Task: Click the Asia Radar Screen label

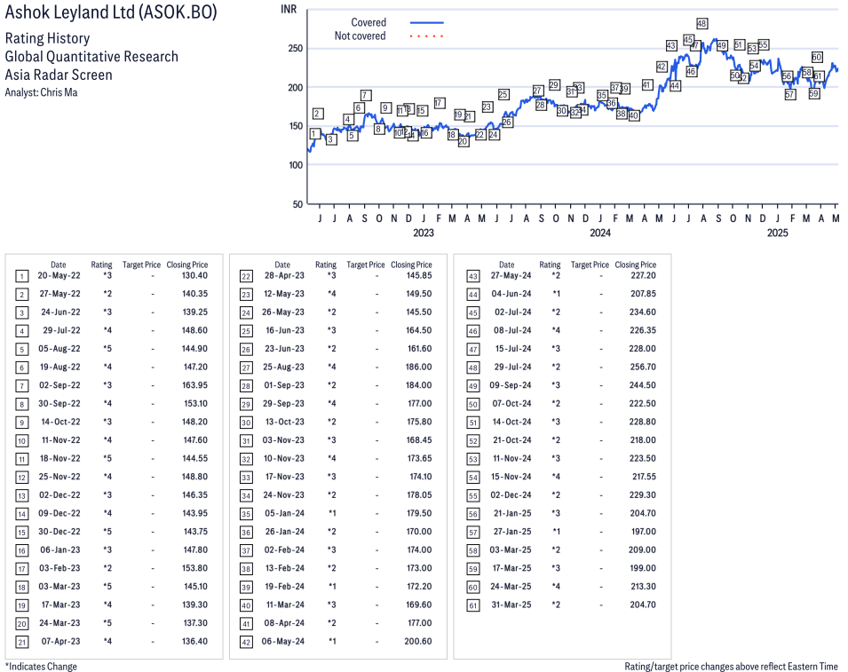Action: (x=59, y=75)
